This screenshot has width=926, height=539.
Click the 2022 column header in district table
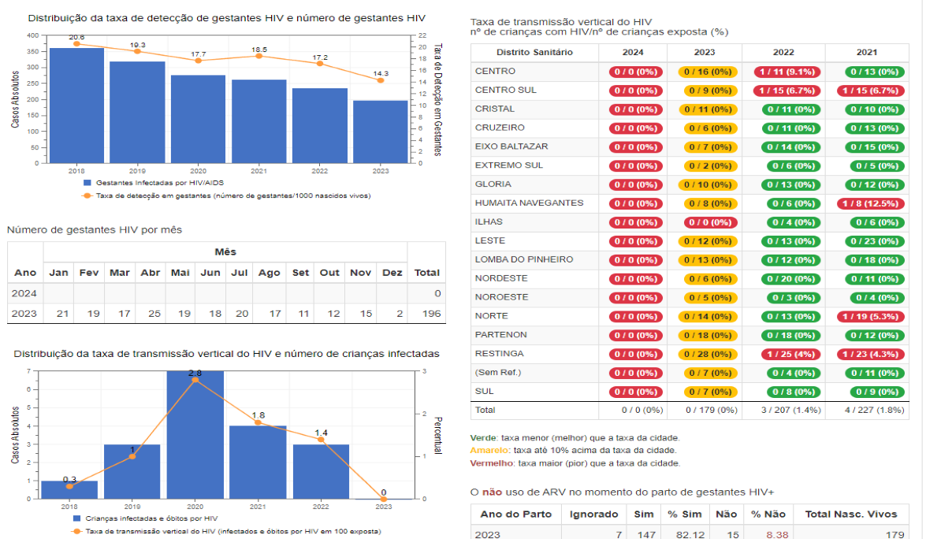[783, 52]
